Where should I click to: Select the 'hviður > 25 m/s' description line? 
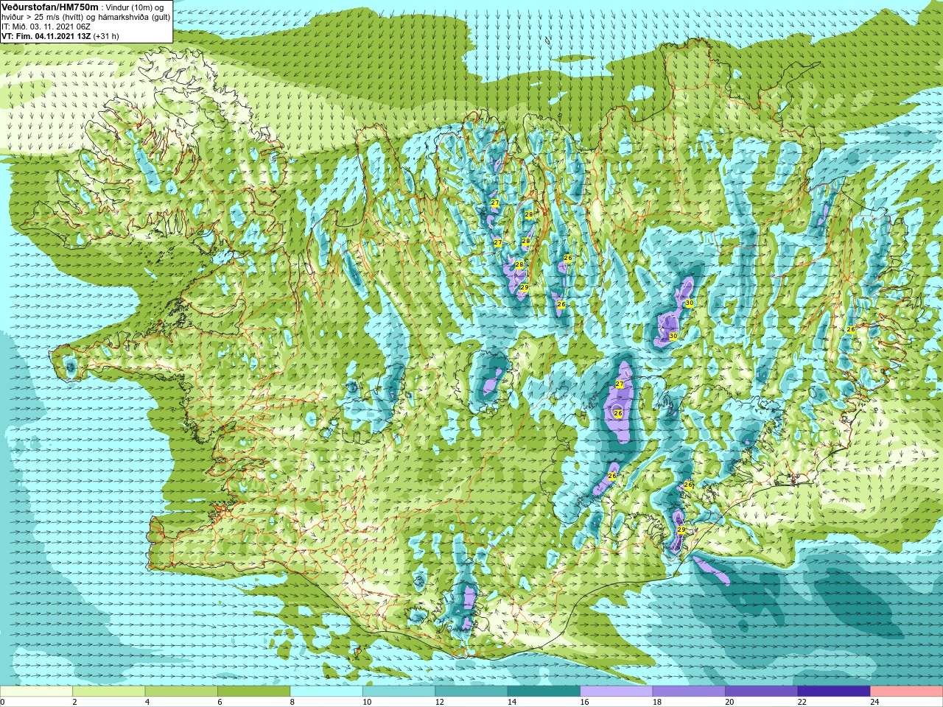85,17
